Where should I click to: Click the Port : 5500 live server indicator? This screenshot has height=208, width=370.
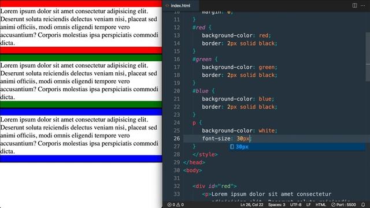click(343, 205)
